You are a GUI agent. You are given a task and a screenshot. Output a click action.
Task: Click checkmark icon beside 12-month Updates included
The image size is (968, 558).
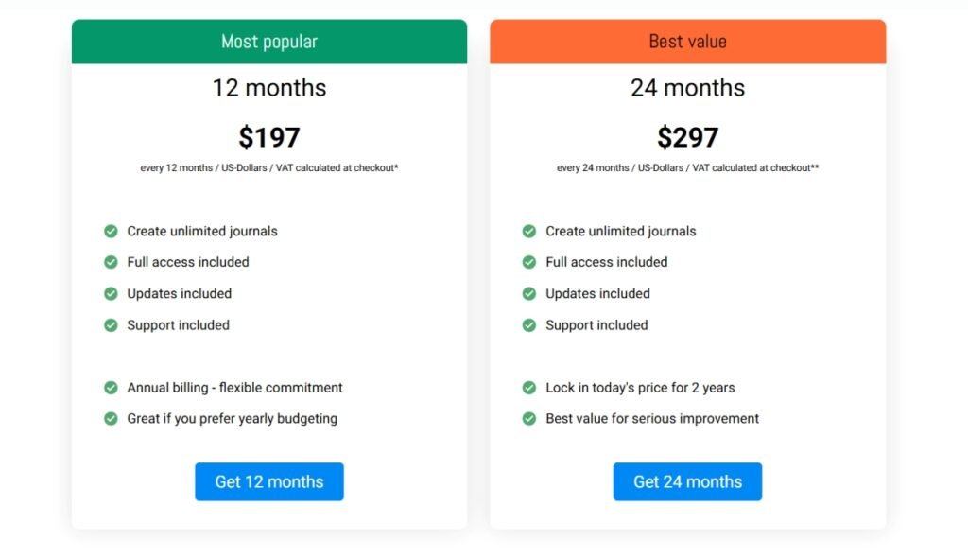[111, 293]
